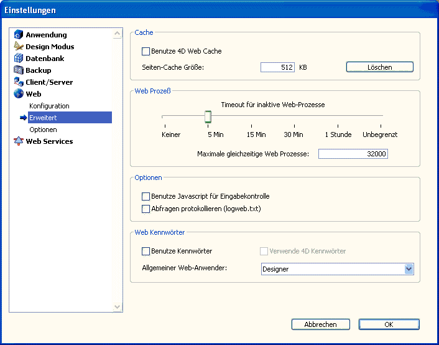Screen dimensions: 439x345
Task: Click the Web Services icon
Action: point(19,141)
